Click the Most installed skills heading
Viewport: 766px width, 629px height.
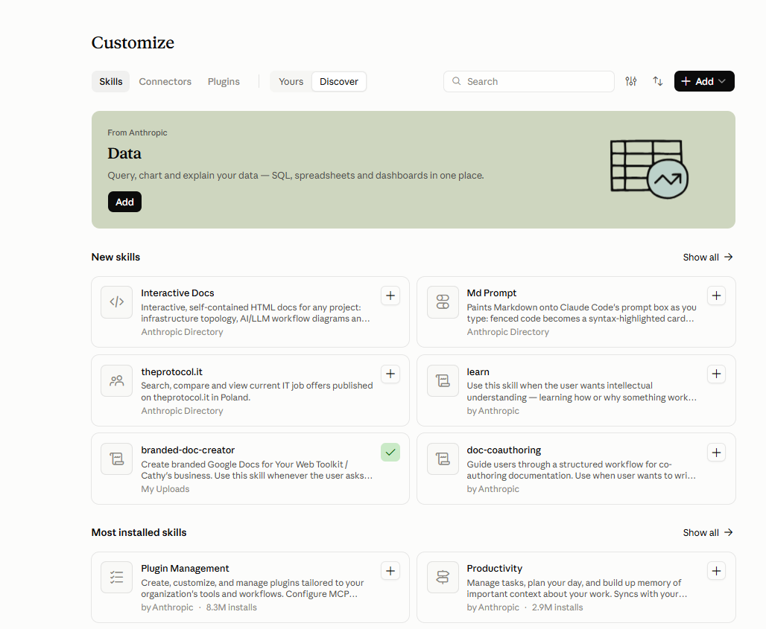click(x=139, y=532)
